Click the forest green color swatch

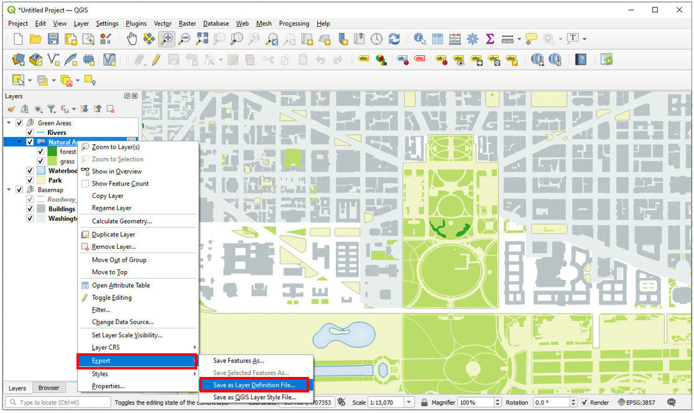(51, 152)
